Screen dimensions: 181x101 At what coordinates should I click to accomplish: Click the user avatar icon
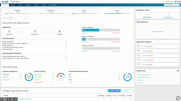[x=163, y=2]
